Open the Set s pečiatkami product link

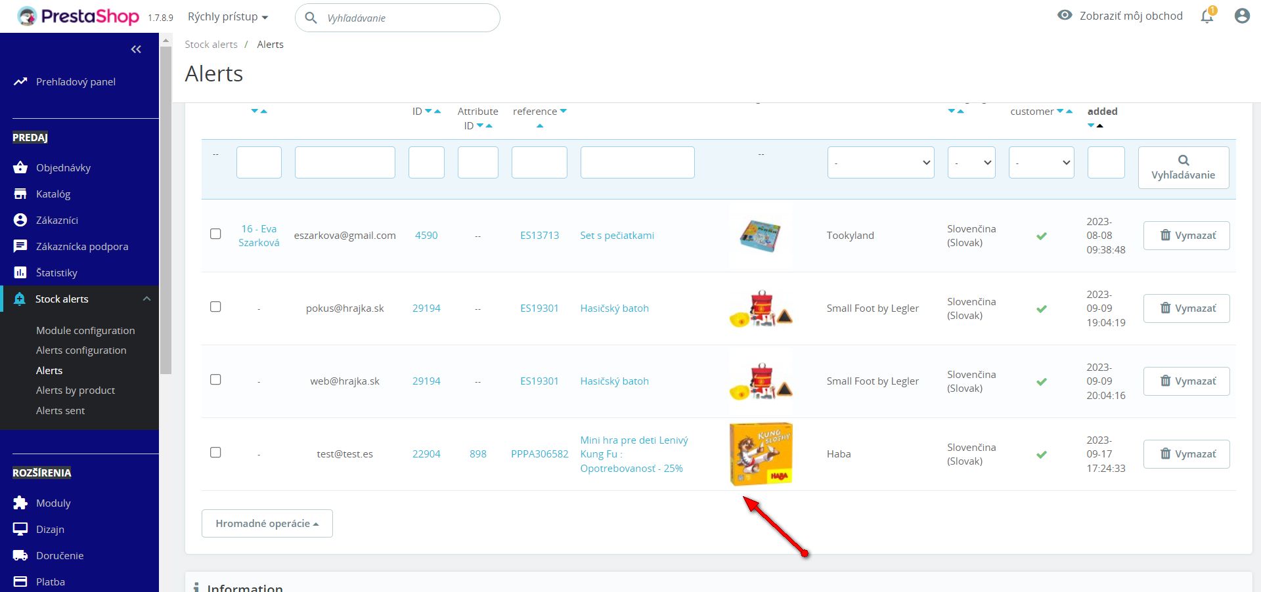pos(617,236)
